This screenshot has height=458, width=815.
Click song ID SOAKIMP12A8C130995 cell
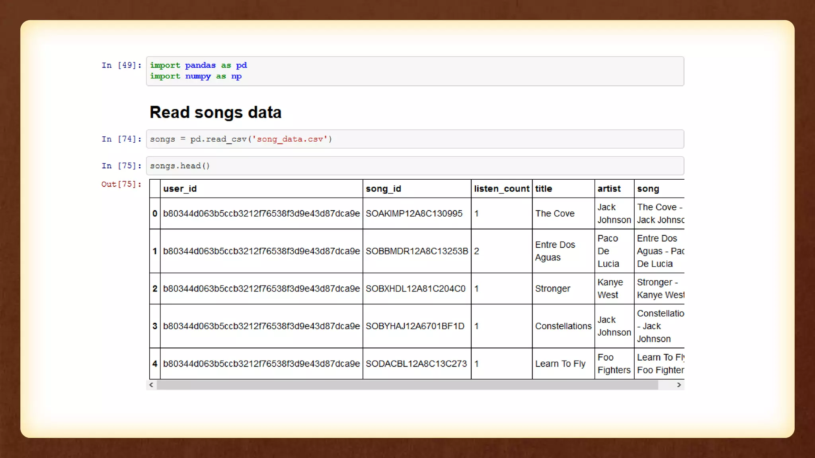pyautogui.click(x=414, y=213)
